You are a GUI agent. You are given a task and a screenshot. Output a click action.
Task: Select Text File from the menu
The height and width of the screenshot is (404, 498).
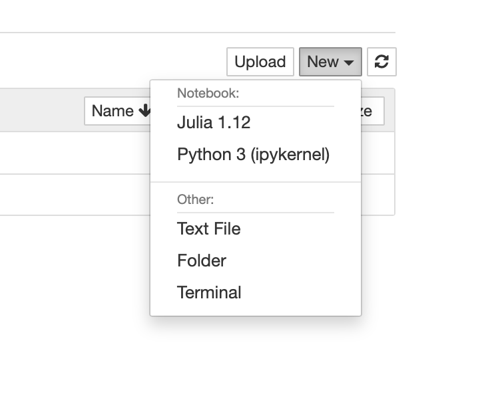tap(208, 229)
